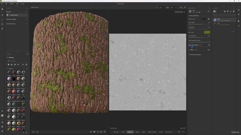
Task: Click the bottom icon in the left sidebar
Action: [x=2, y=131]
